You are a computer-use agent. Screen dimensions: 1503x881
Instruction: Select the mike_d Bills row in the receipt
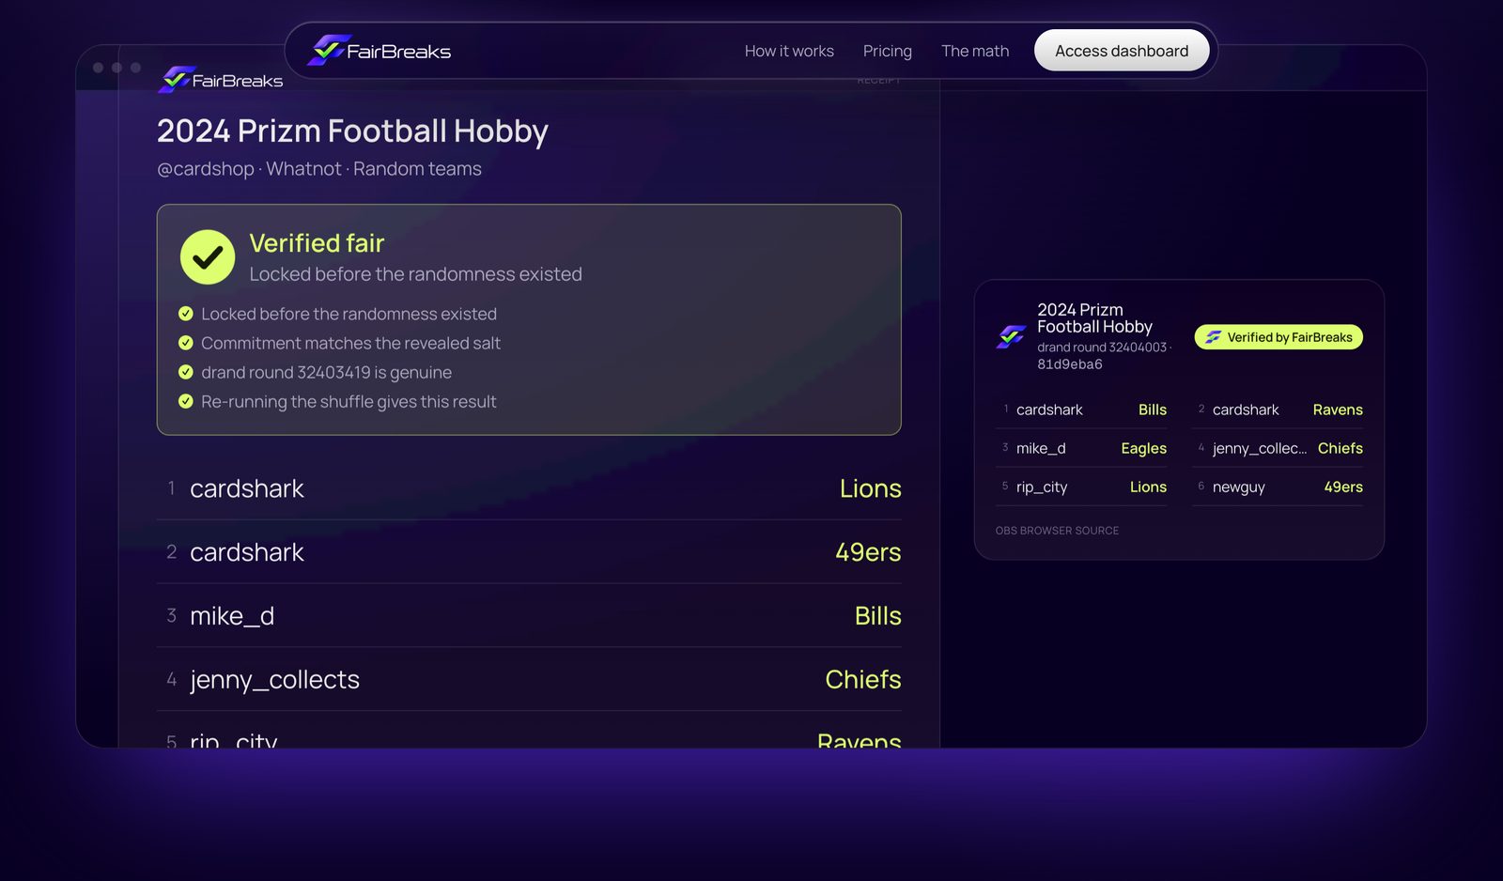click(x=529, y=616)
